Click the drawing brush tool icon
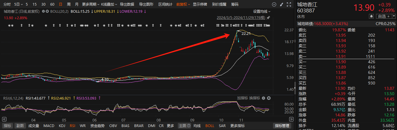 (x=281, y=4)
